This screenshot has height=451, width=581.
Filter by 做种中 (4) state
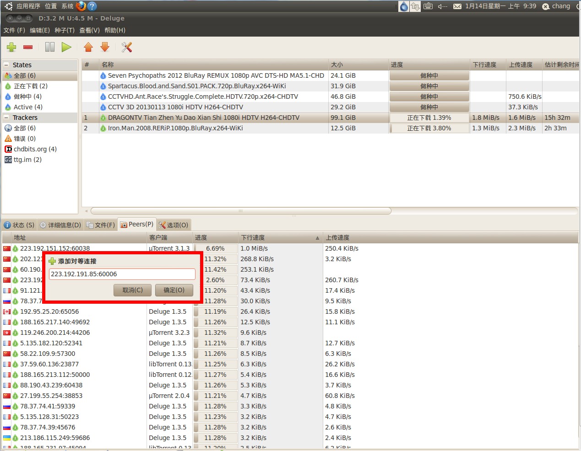click(40, 97)
